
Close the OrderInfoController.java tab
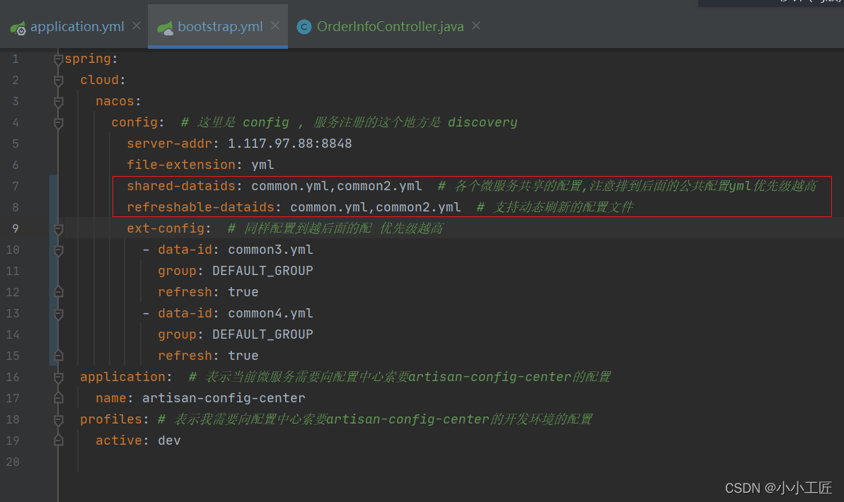point(476,26)
